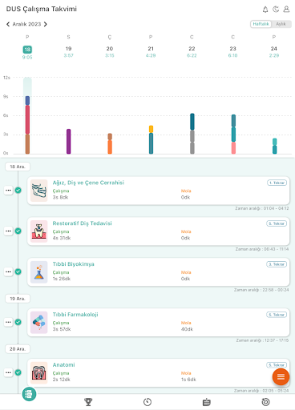This screenshot has width=295, height=410.
Task: Open the notifications bell icon
Action: tap(265, 10)
